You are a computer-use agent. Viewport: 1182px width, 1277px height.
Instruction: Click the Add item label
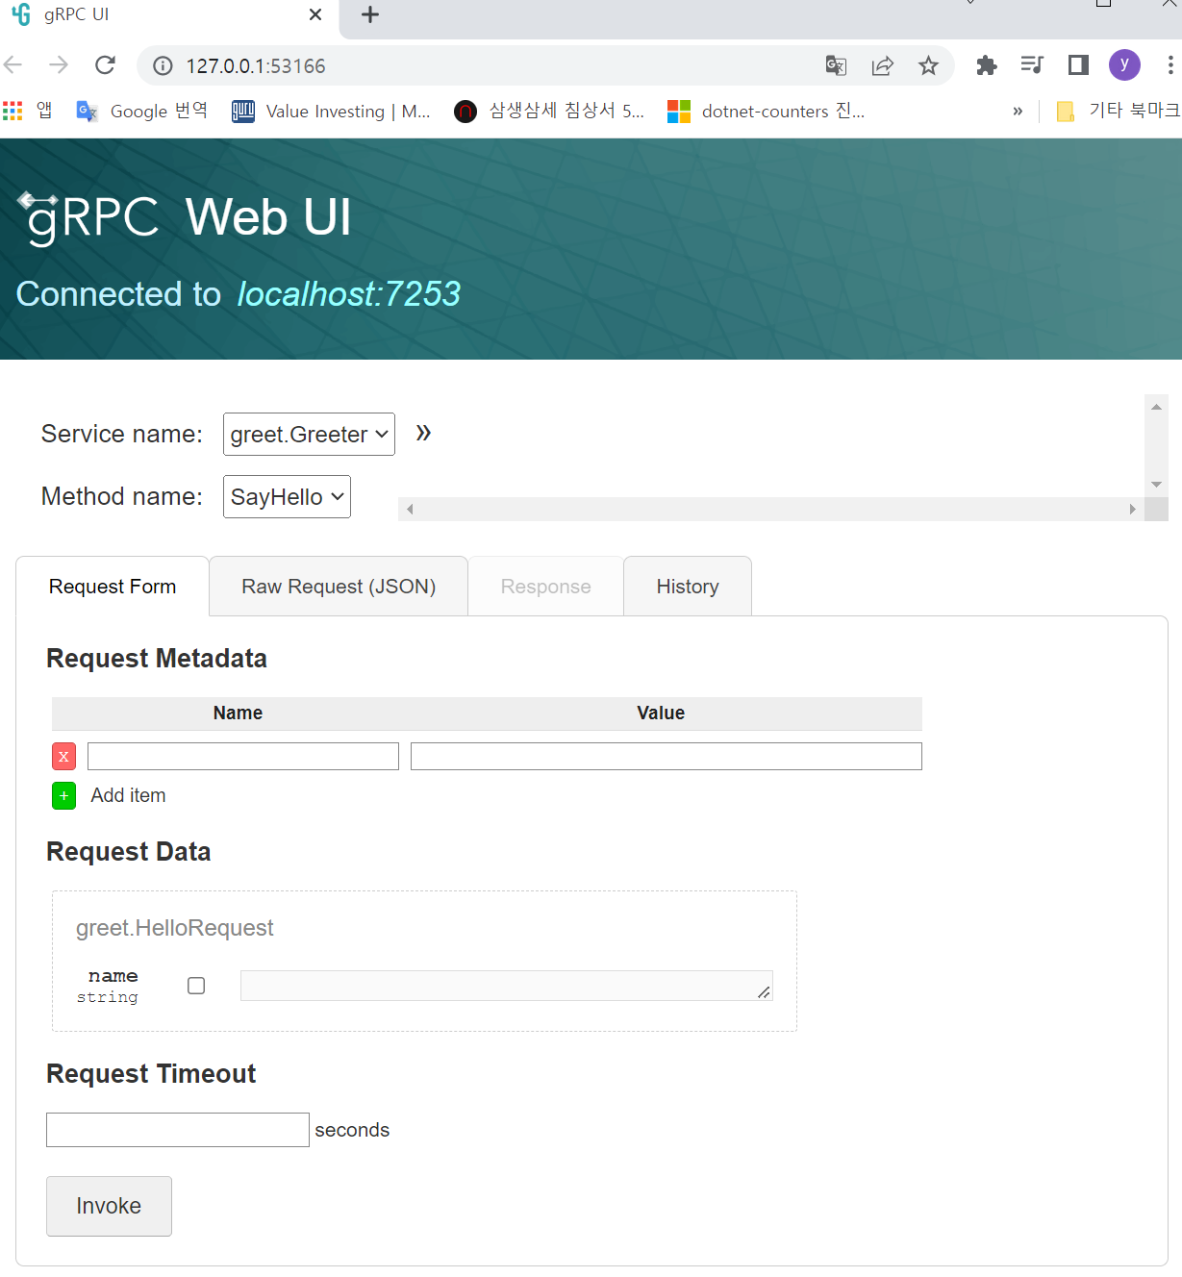[x=129, y=795]
